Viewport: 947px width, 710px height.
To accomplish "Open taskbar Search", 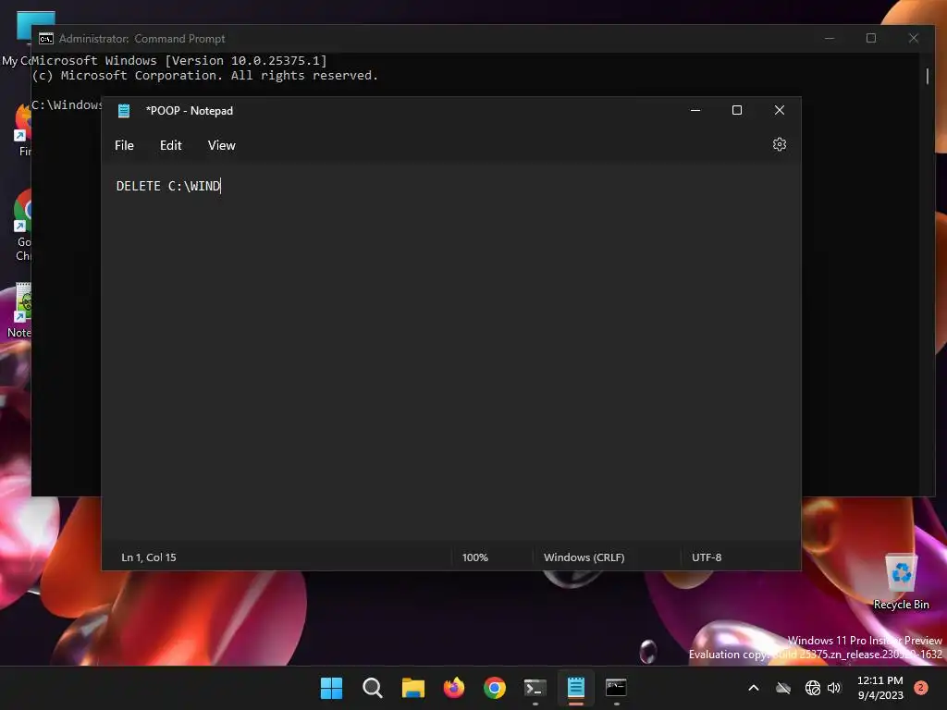I will pos(372,688).
